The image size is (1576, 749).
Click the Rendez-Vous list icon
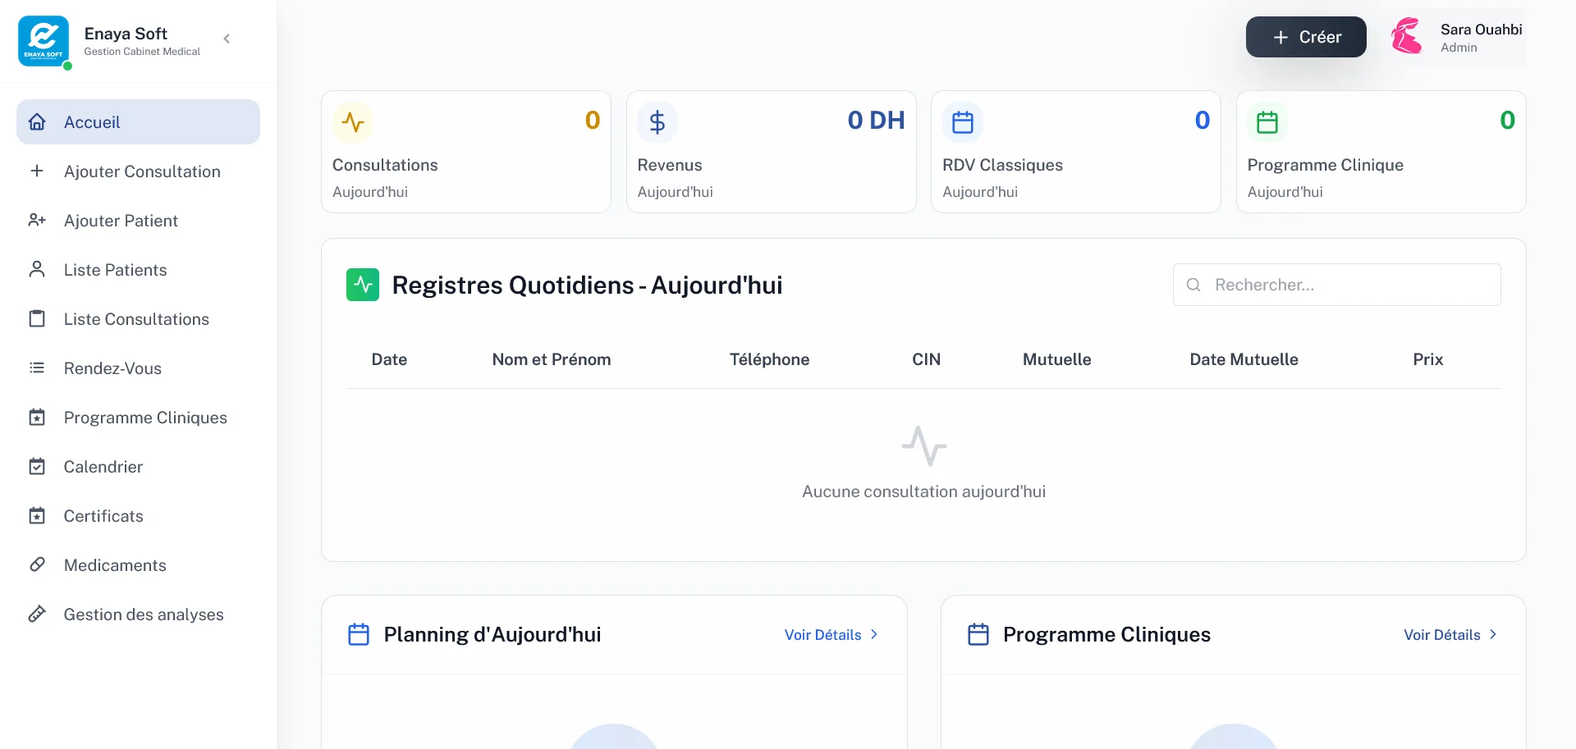(x=37, y=368)
